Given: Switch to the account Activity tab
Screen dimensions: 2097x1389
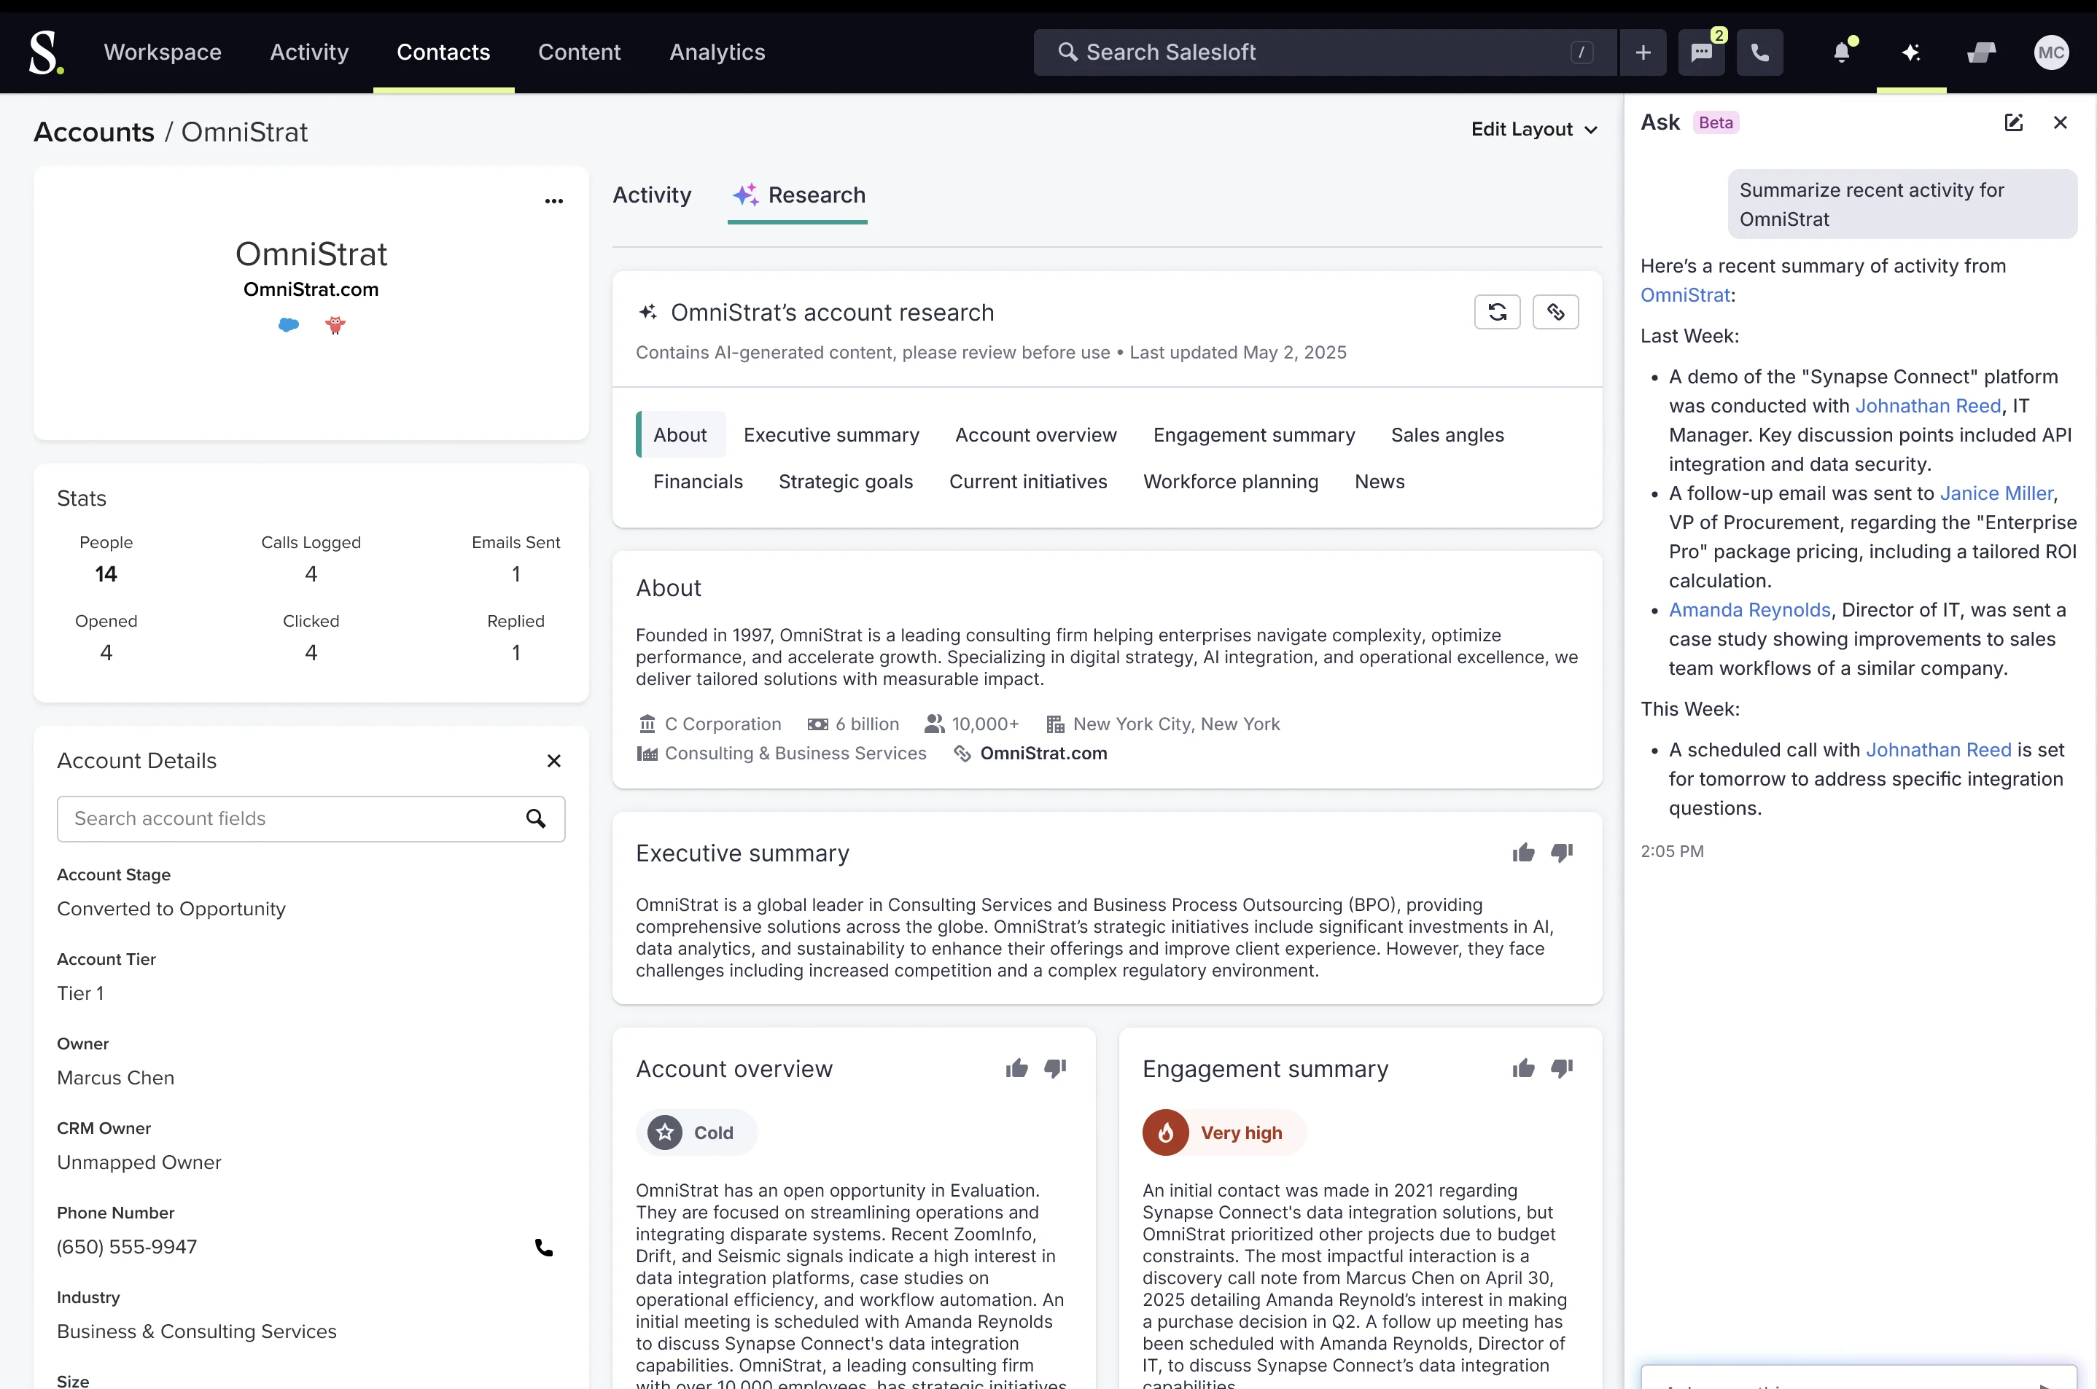Looking at the screenshot, I should point(651,195).
